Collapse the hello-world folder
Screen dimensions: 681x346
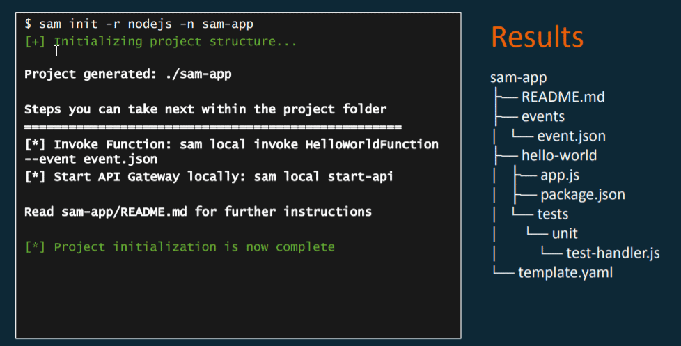[558, 155]
